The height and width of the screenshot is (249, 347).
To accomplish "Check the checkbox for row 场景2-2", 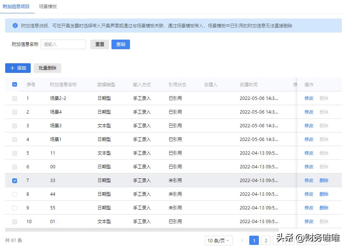I will (14, 98).
